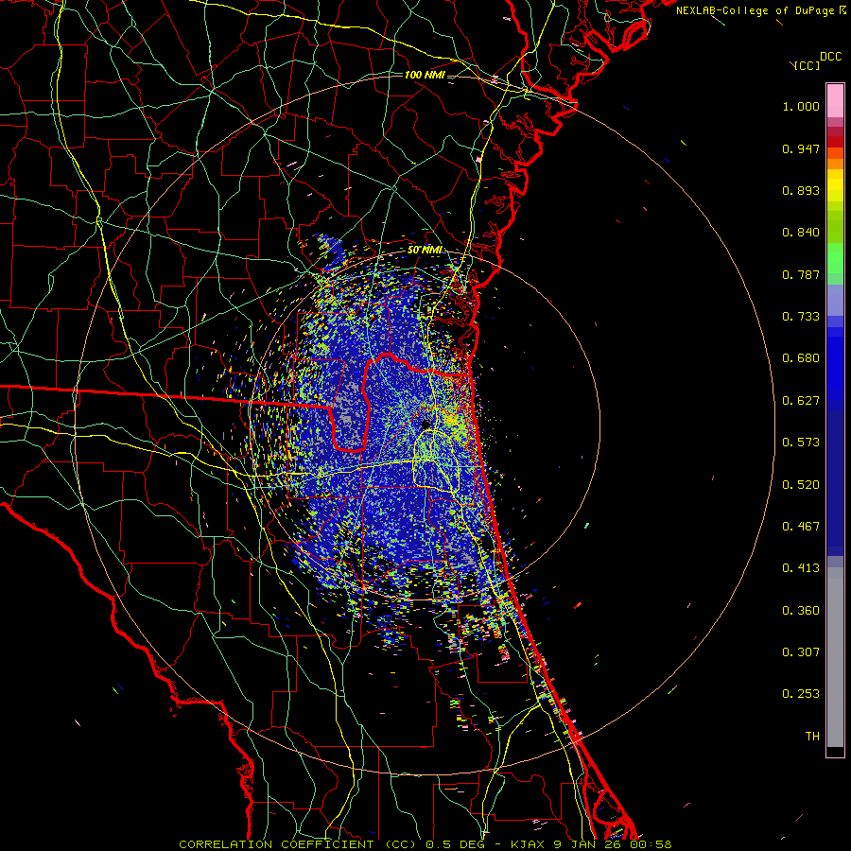Click the 1.000 value on the color scale
The image size is (851, 851).
click(801, 106)
